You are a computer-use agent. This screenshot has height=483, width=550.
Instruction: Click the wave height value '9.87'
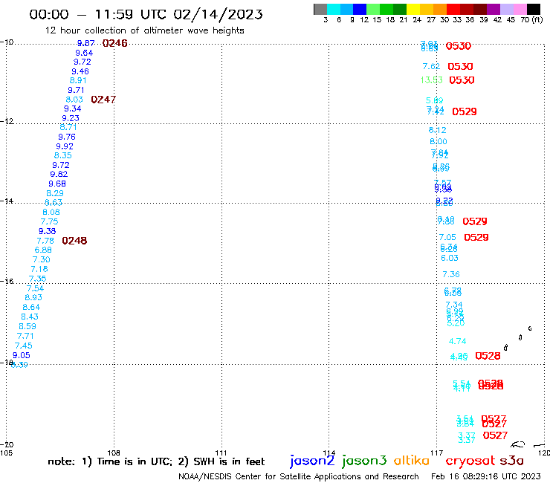pos(86,43)
